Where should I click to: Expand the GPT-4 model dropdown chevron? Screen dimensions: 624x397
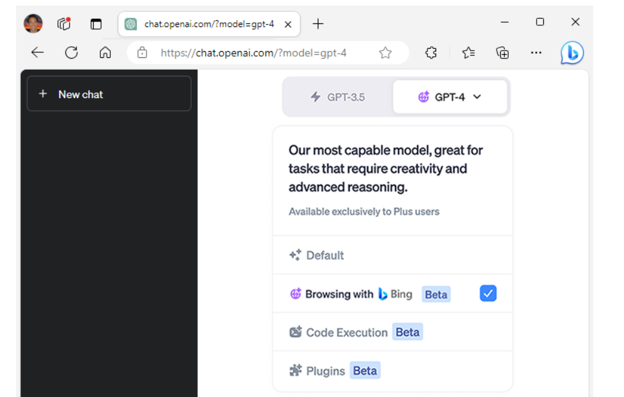click(477, 97)
